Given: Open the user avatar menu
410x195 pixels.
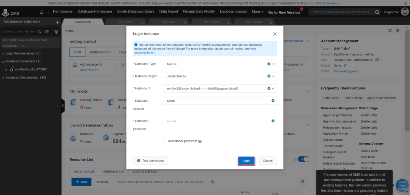Looking at the screenshot, I should point(405,12).
